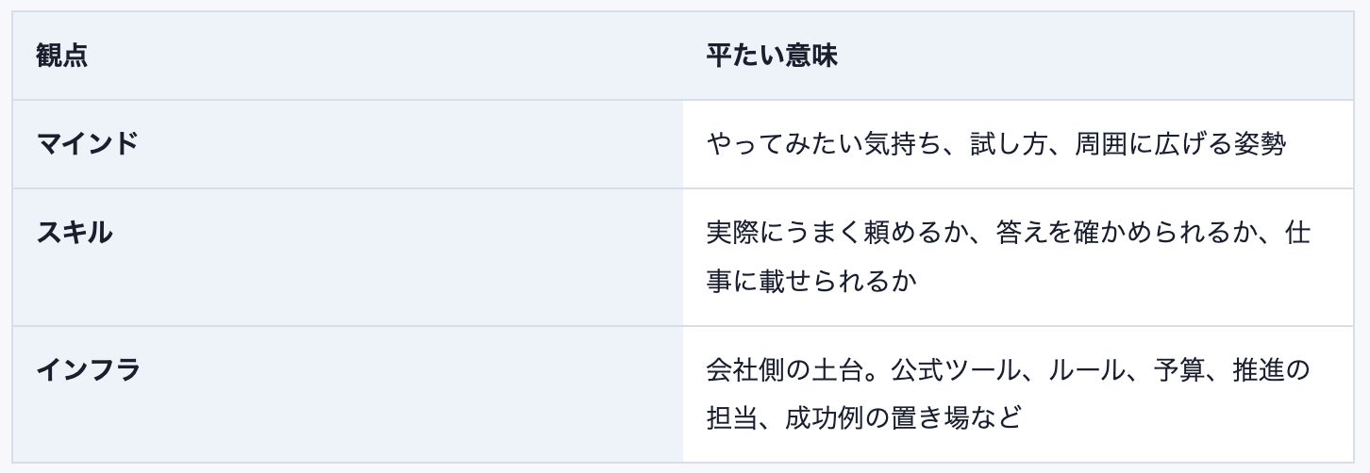The height and width of the screenshot is (473, 1370).
Task: Click the 平たい意味 column header
Action: pos(772,56)
